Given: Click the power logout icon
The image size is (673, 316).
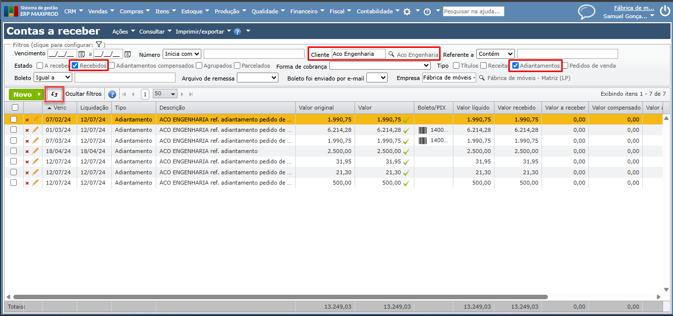Looking at the screenshot, I should pyautogui.click(x=665, y=12).
